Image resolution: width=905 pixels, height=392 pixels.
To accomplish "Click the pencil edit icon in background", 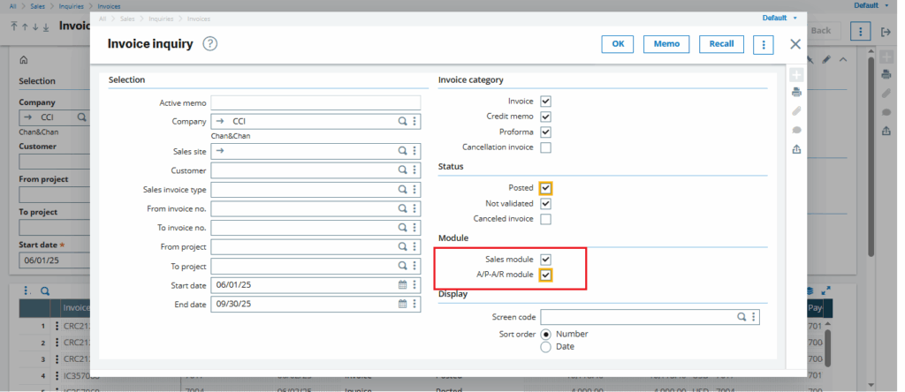I will pyautogui.click(x=826, y=59).
